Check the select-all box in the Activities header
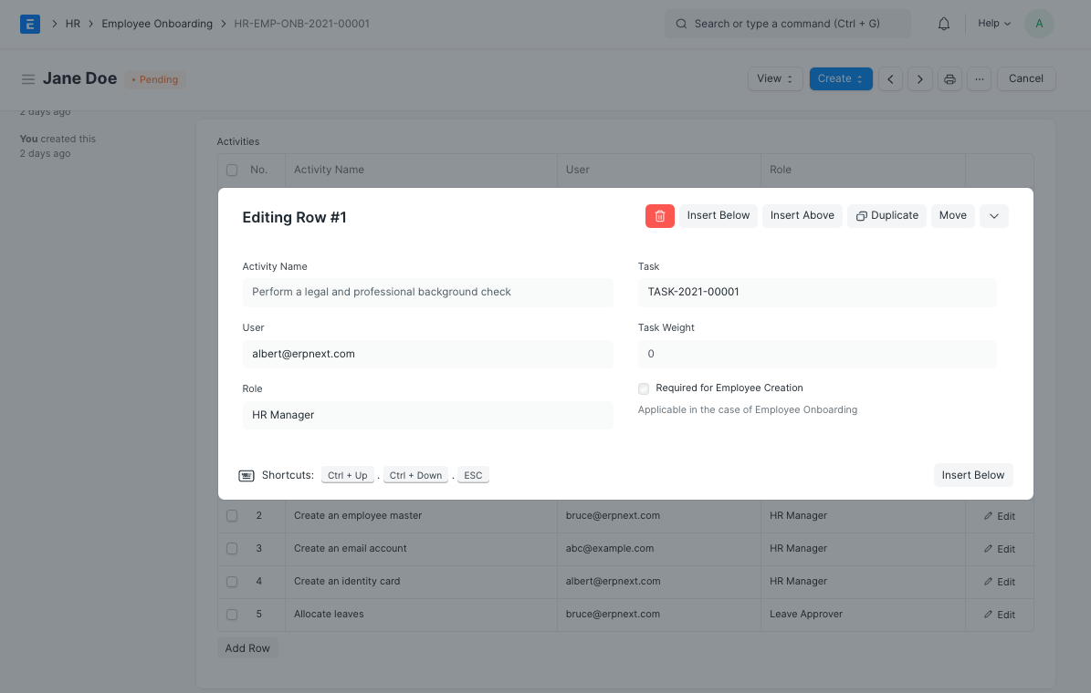This screenshot has width=1091, height=693. (x=232, y=170)
